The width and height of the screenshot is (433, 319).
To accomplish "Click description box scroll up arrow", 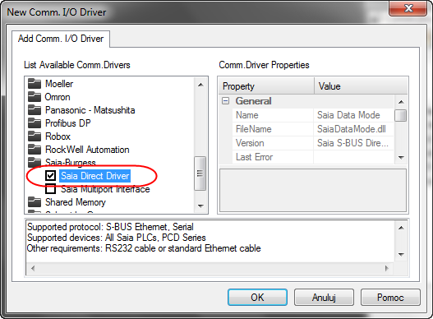I will (401, 228).
